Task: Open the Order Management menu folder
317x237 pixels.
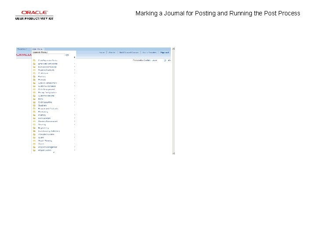Action: tap(47, 89)
